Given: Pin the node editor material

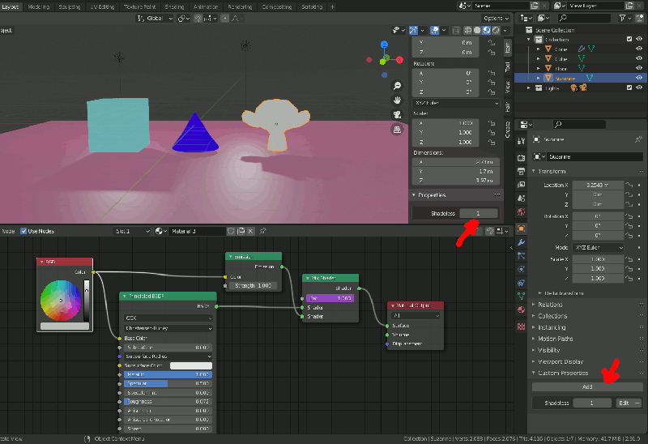Looking at the screenshot, I should (x=262, y=231).
